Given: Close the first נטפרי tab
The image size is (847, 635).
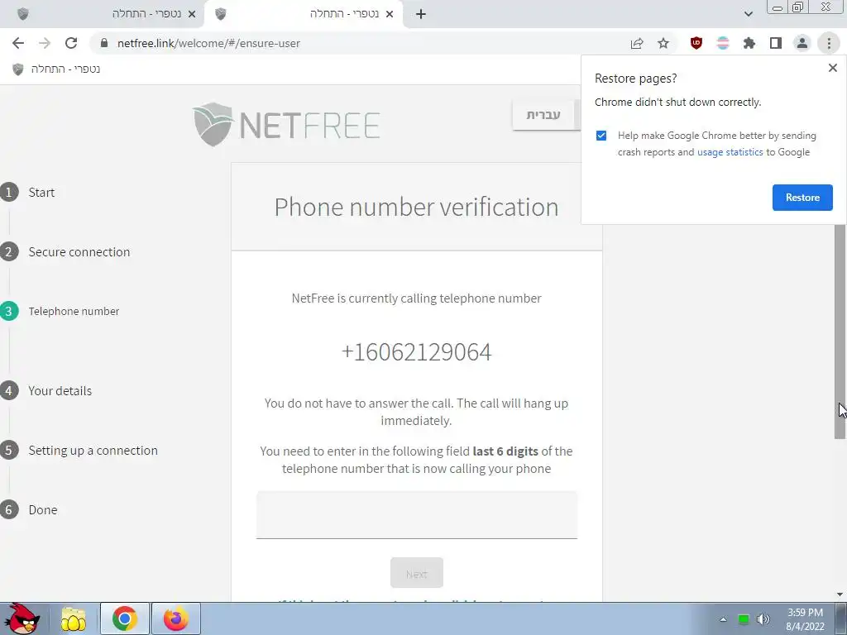Looking at the screenshot, I should pyautogui.click(x=192, y=14).
